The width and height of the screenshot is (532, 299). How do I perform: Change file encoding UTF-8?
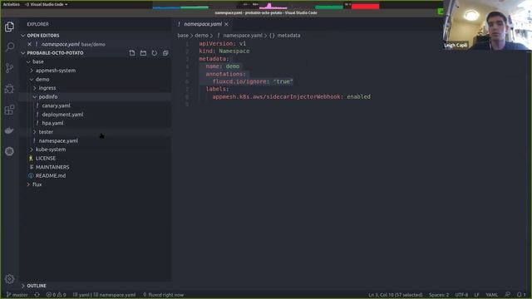coord(461,295)
